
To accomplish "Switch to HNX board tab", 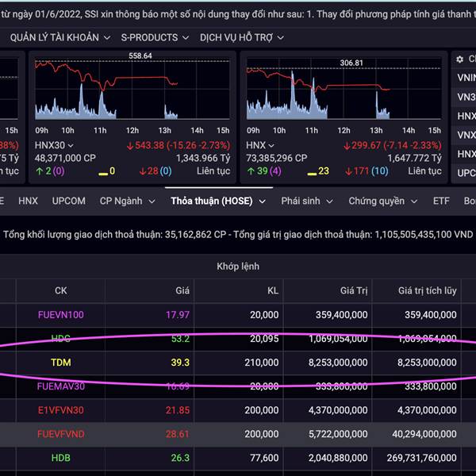I will click(x=28, y=201).
